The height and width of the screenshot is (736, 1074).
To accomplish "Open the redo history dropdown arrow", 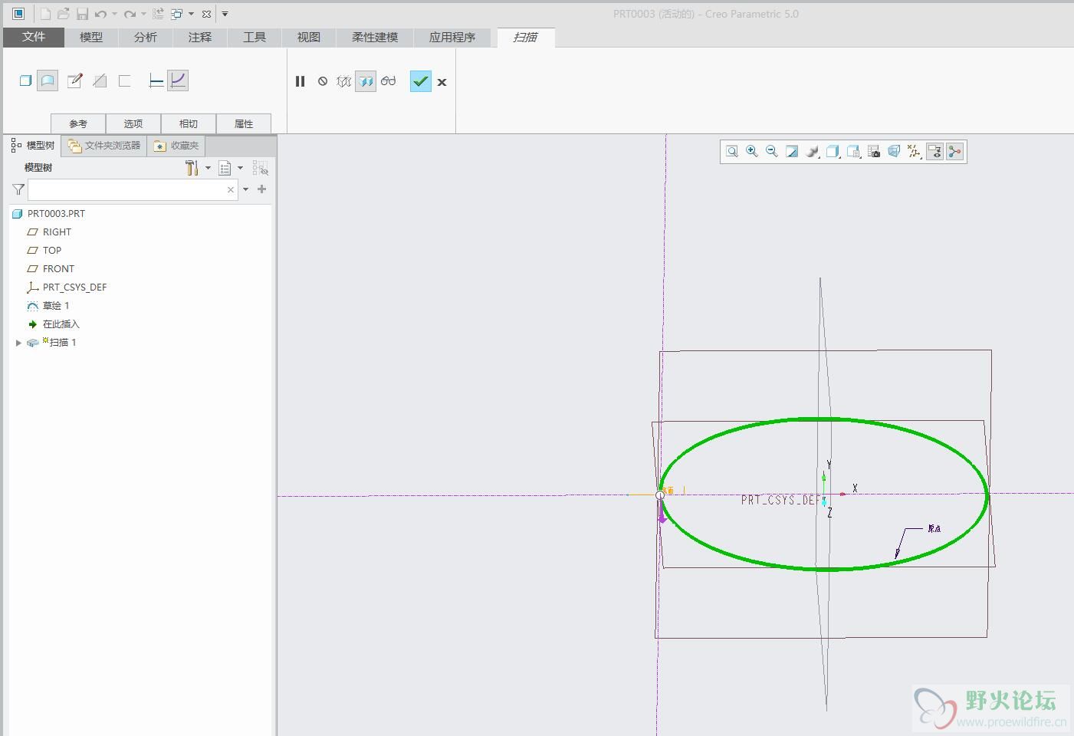I will click(143, 14).
